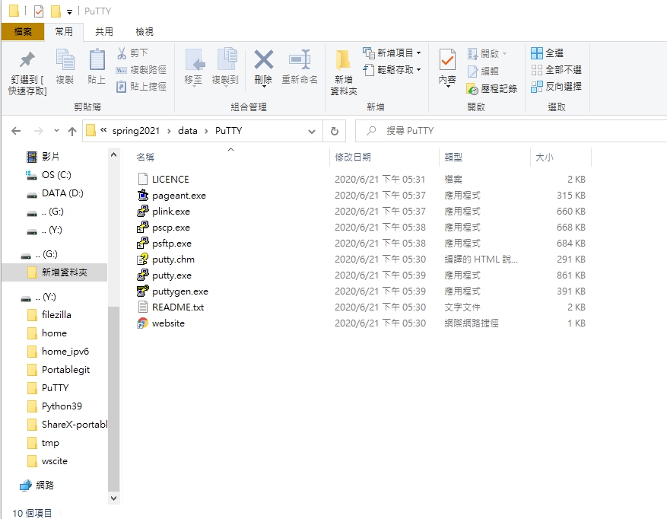Viewport: 667px width, 519px height.
Task: Select the home_ipv6 folder in sidebar
Action: (x=65, y=352)
